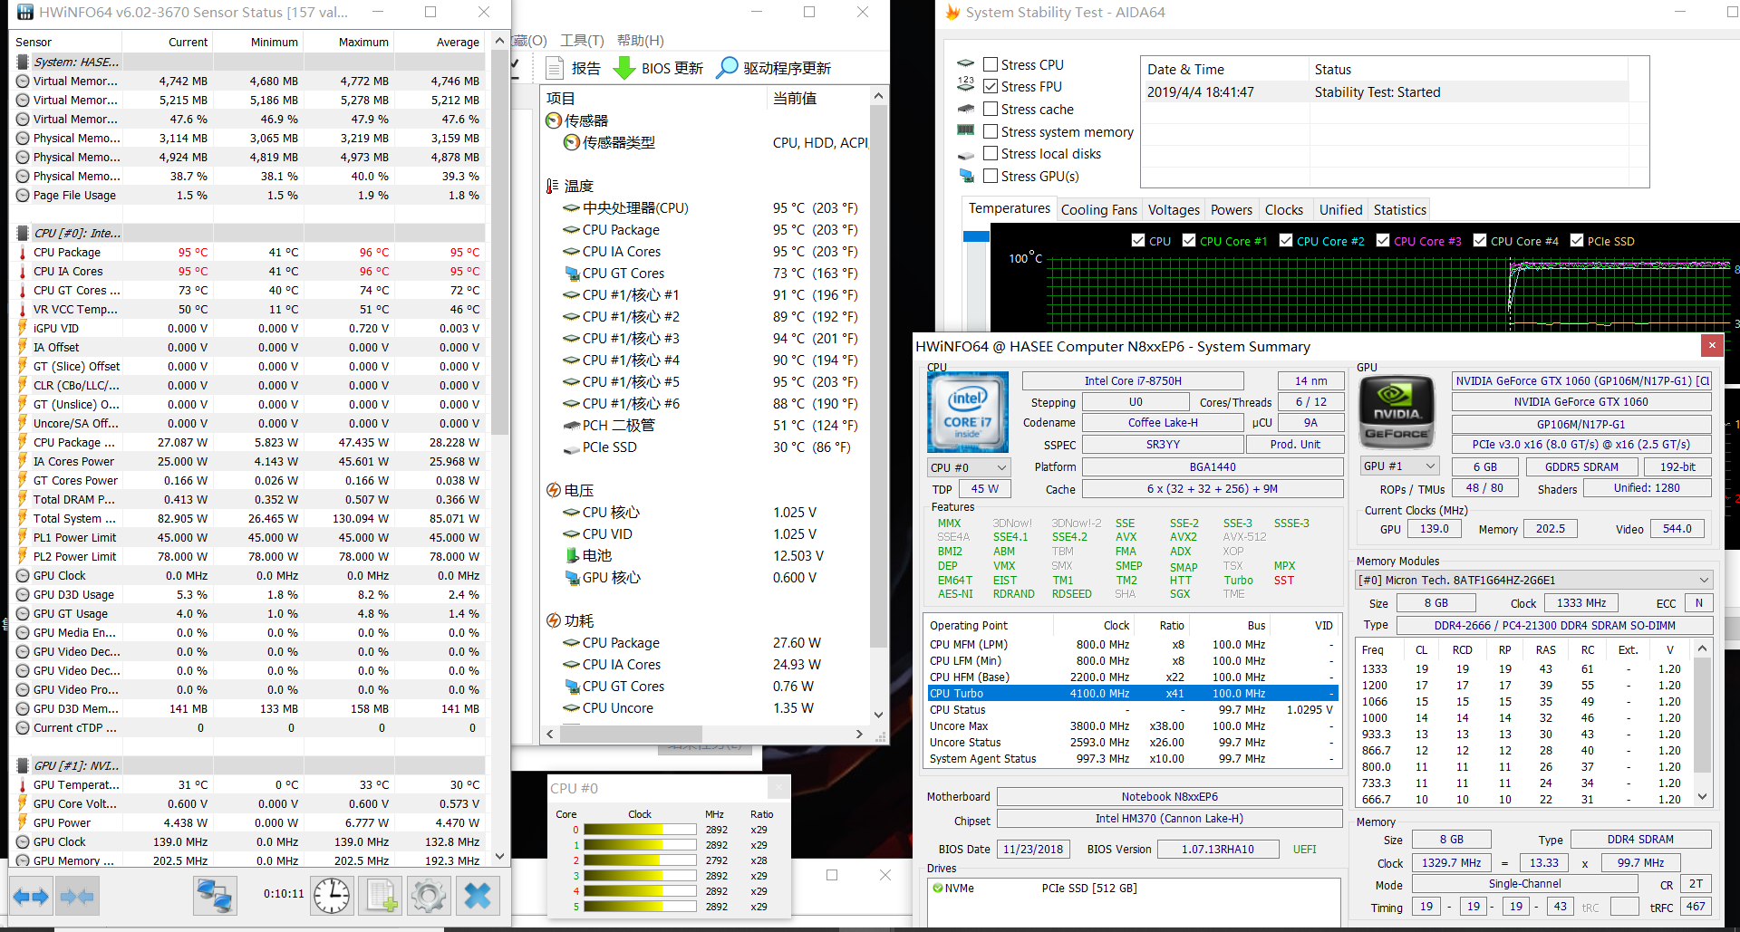This screenshot has width=1740, height=932.
Task: Click the AIDA64 flame icon in title bar
Action: [952, 13]
